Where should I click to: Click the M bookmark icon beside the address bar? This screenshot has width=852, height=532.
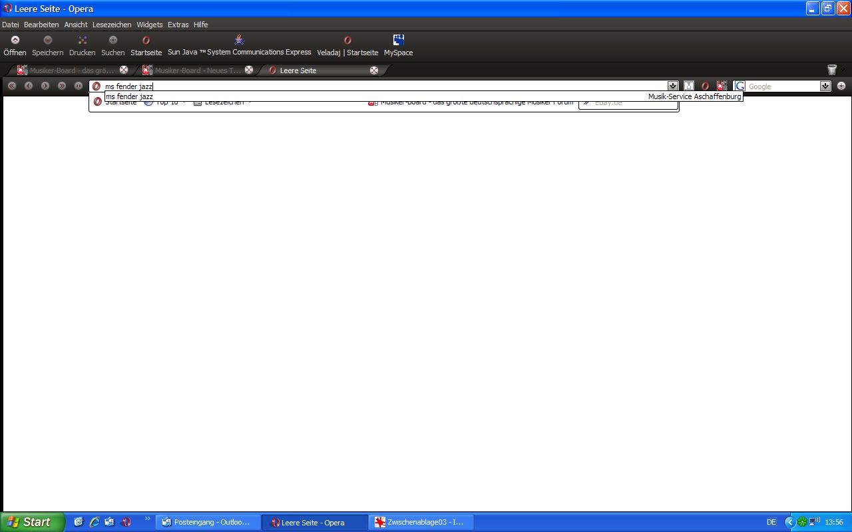point(689,86)
